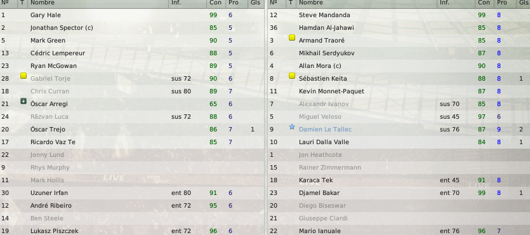Click yellow card icon for Armand Traoré
The image size is (530, 235).
(292, 37)
